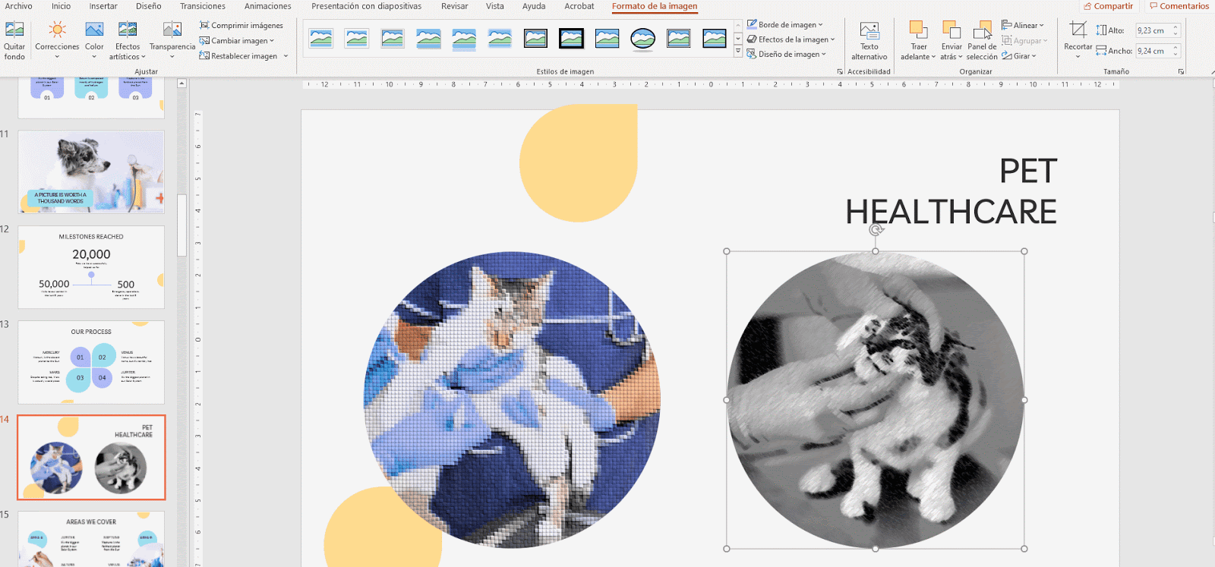This screenshot has width=1215, height=567.
Task: Switch to the Revisar tab
Action: tap(455, 6)
